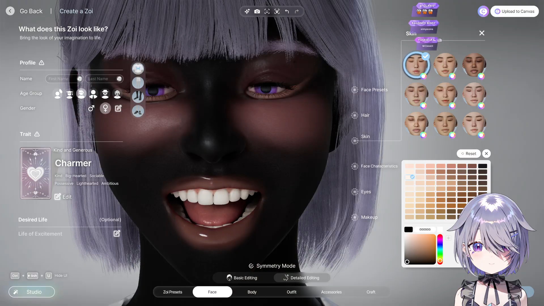The width and height of the screenshot is (544, 306).
Task: Close the Skin panel
Action: click(x=482, y=33)
